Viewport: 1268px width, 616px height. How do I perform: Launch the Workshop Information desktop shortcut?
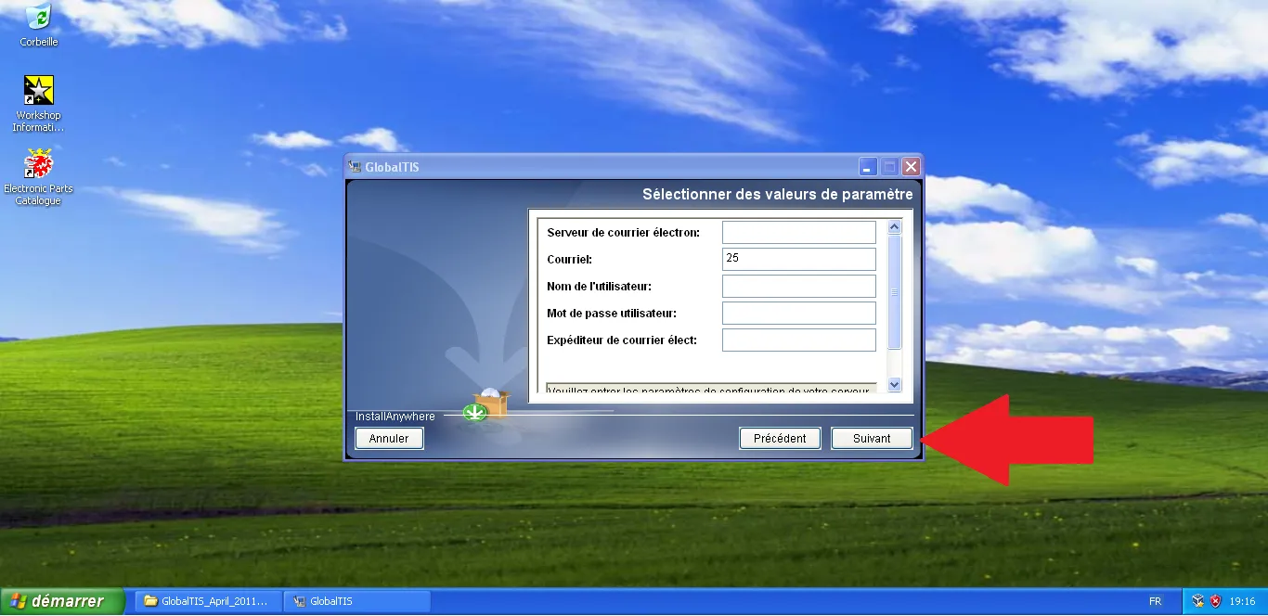click(37, 93)
